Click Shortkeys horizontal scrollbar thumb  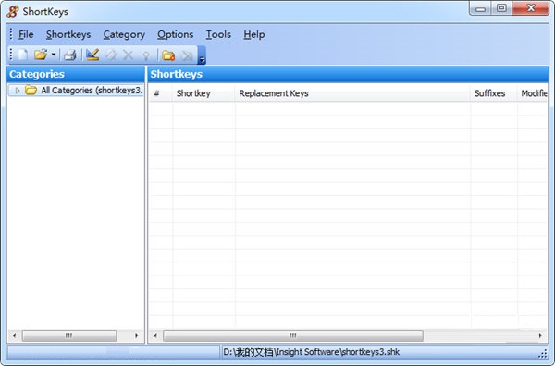coord(292,335)
